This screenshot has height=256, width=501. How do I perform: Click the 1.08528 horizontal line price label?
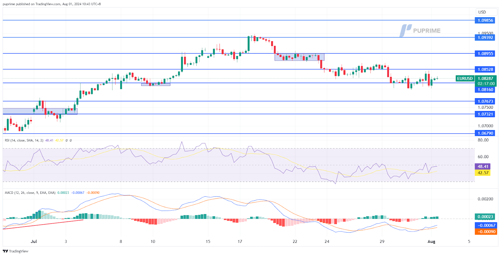pos(485,69)
